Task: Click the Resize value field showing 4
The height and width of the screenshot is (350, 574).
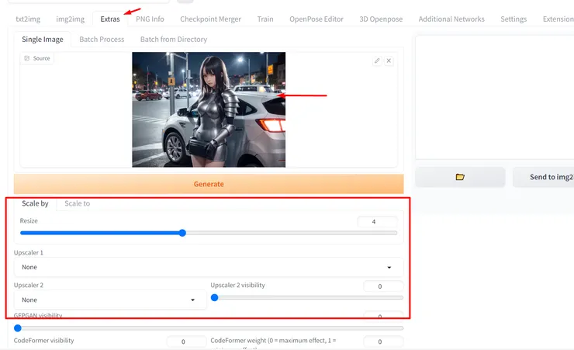Action: pyautogui.click(x=378, y=221)
